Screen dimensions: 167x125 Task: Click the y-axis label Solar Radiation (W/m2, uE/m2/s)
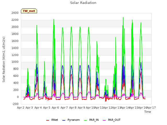pyautogui.click(x=4, y=59)
